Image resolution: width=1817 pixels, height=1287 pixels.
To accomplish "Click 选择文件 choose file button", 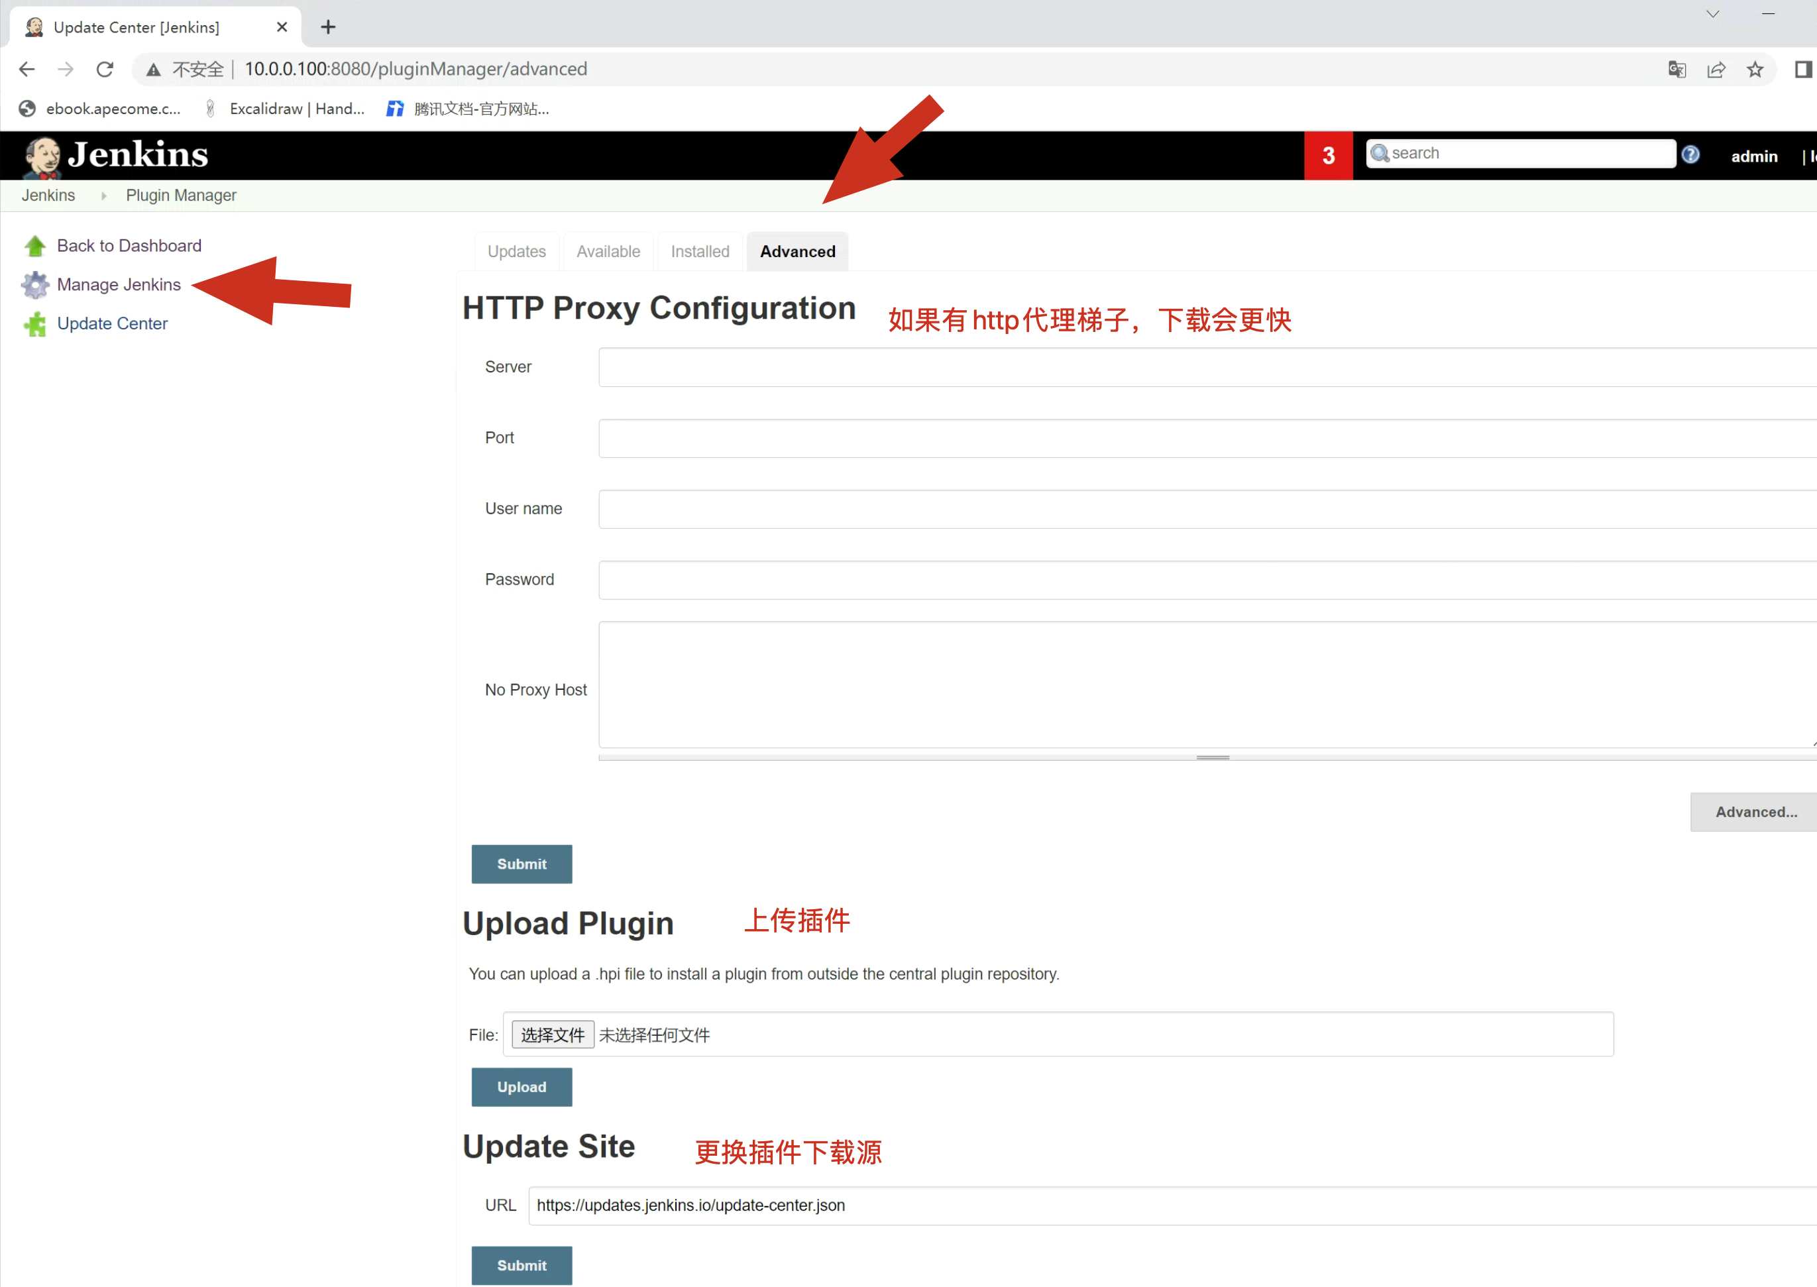I will [x=552, y=1035].
